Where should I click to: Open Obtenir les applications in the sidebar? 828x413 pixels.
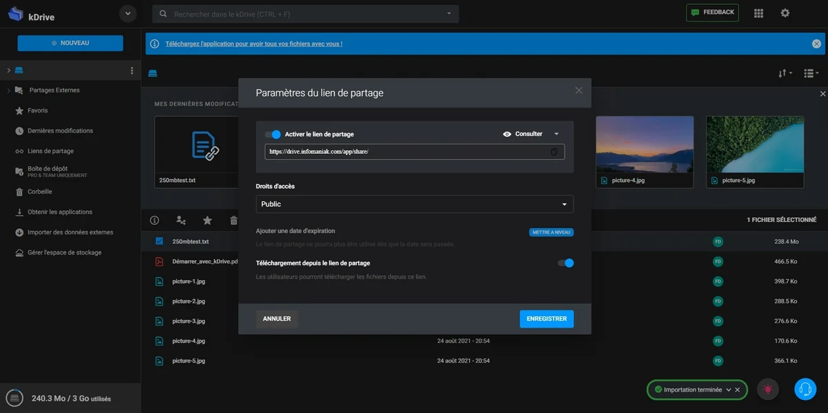pyautogui.click(x=59, y=212)
